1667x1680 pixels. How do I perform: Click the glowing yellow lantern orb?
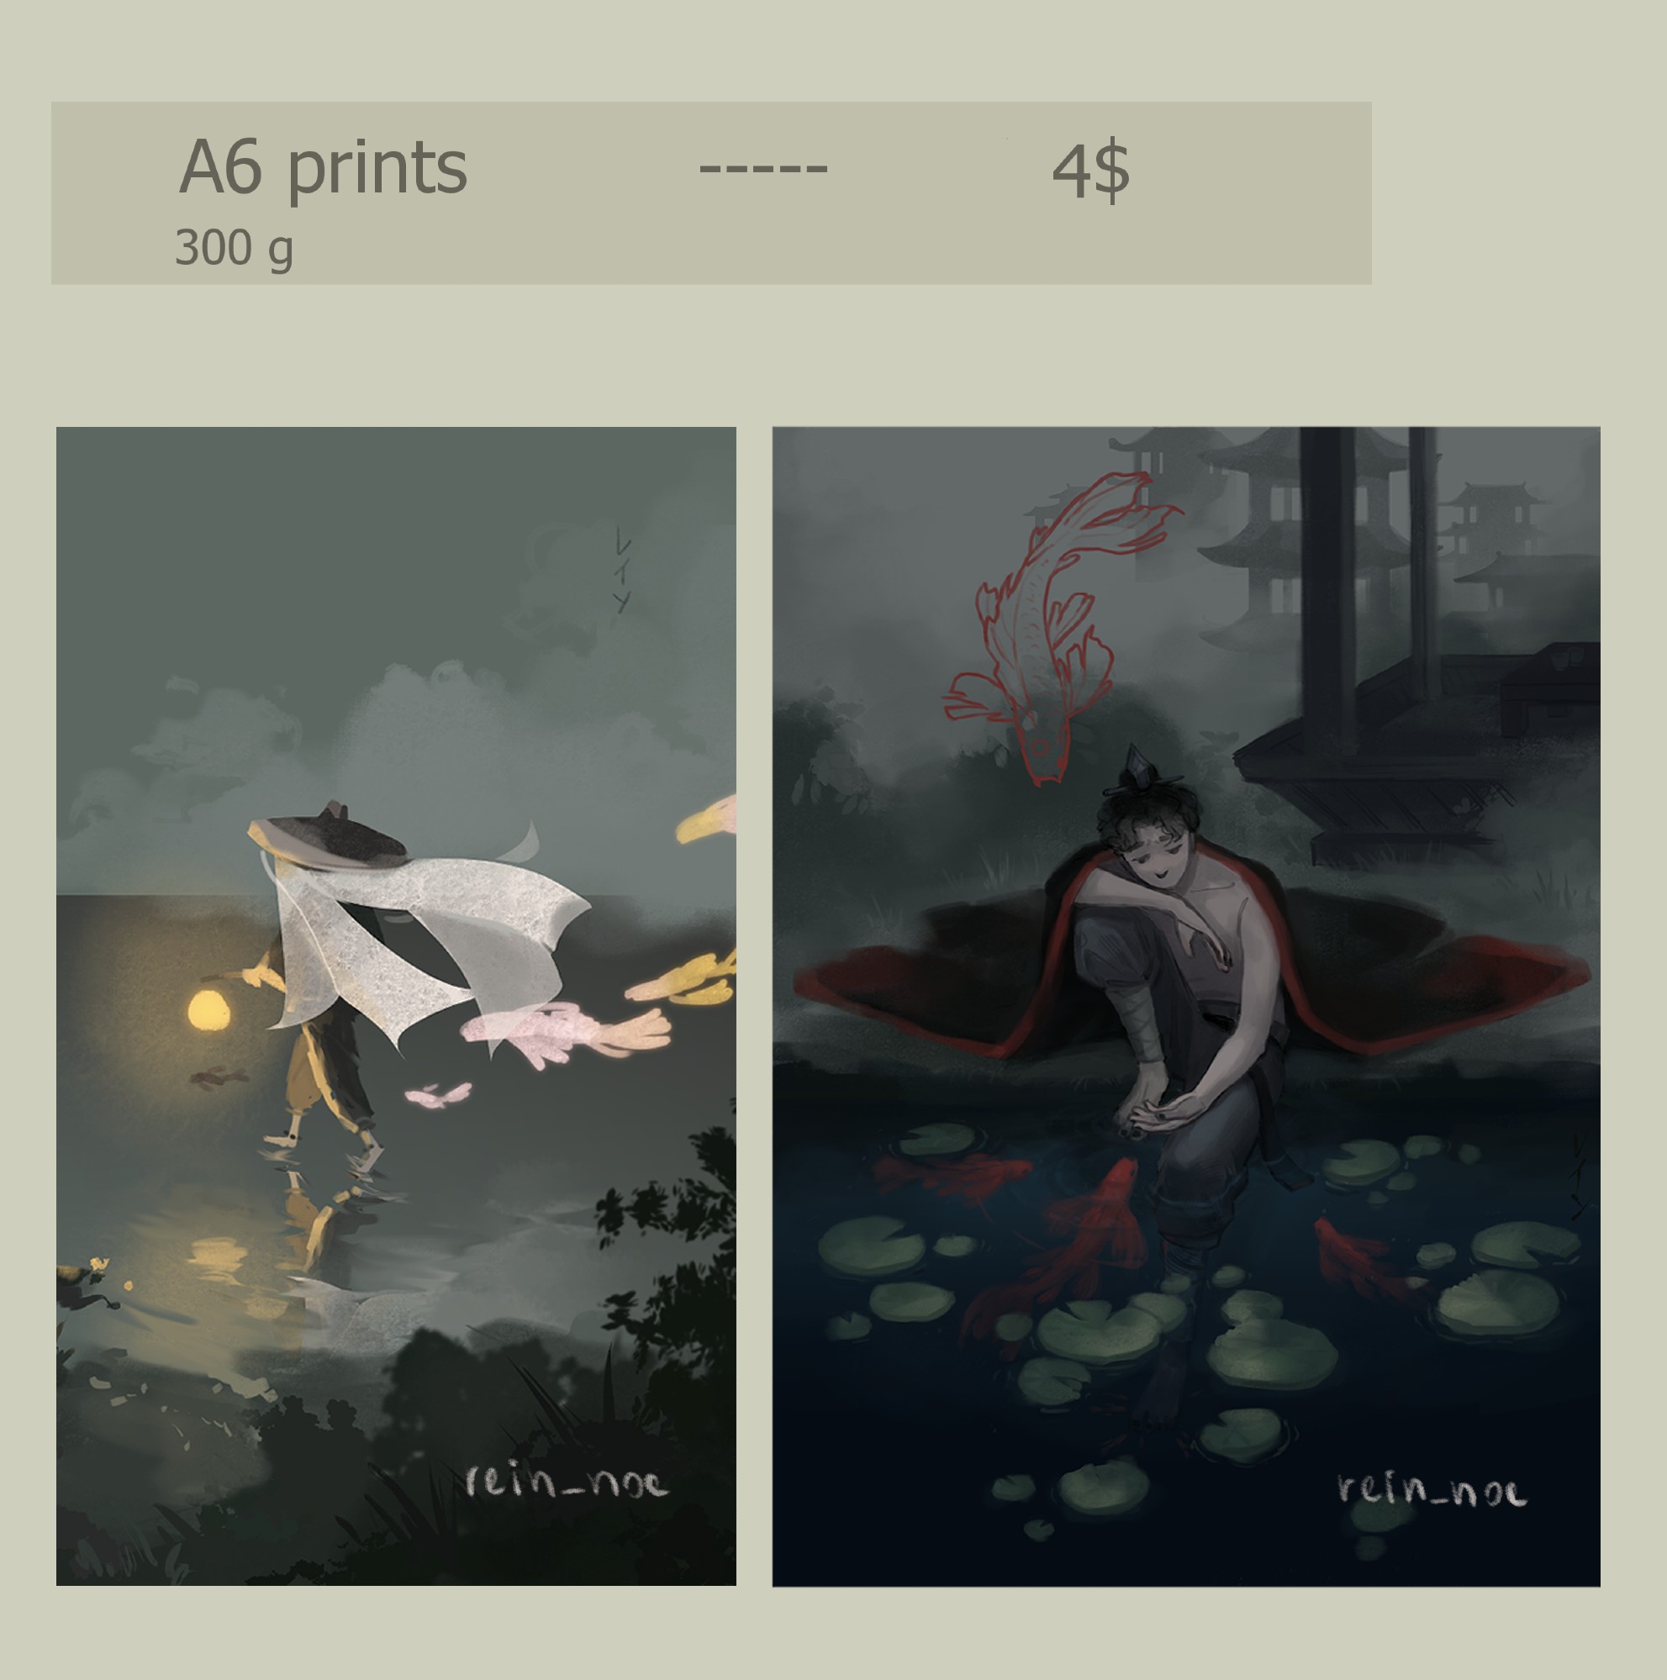(208, 1010)
